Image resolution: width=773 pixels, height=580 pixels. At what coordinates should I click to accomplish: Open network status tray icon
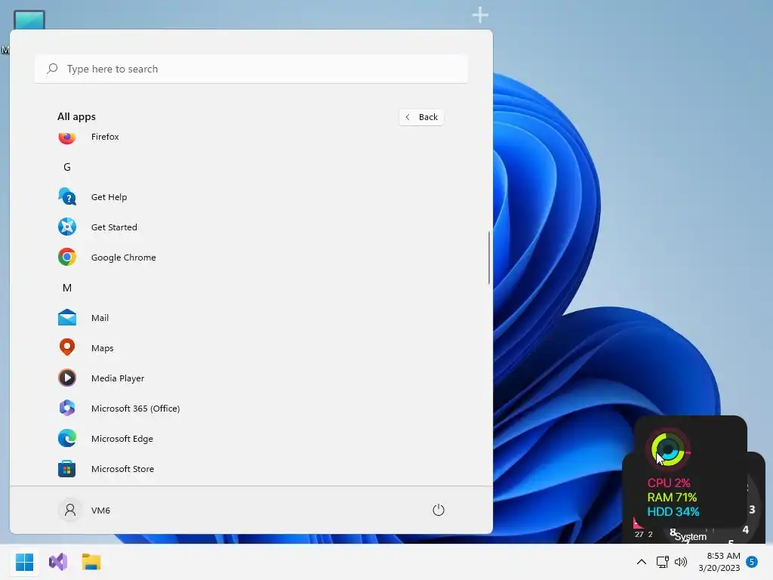tap(662, 562)
